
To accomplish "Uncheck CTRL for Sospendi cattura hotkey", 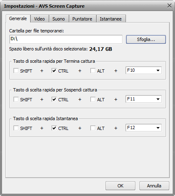I will click(54, 99).
